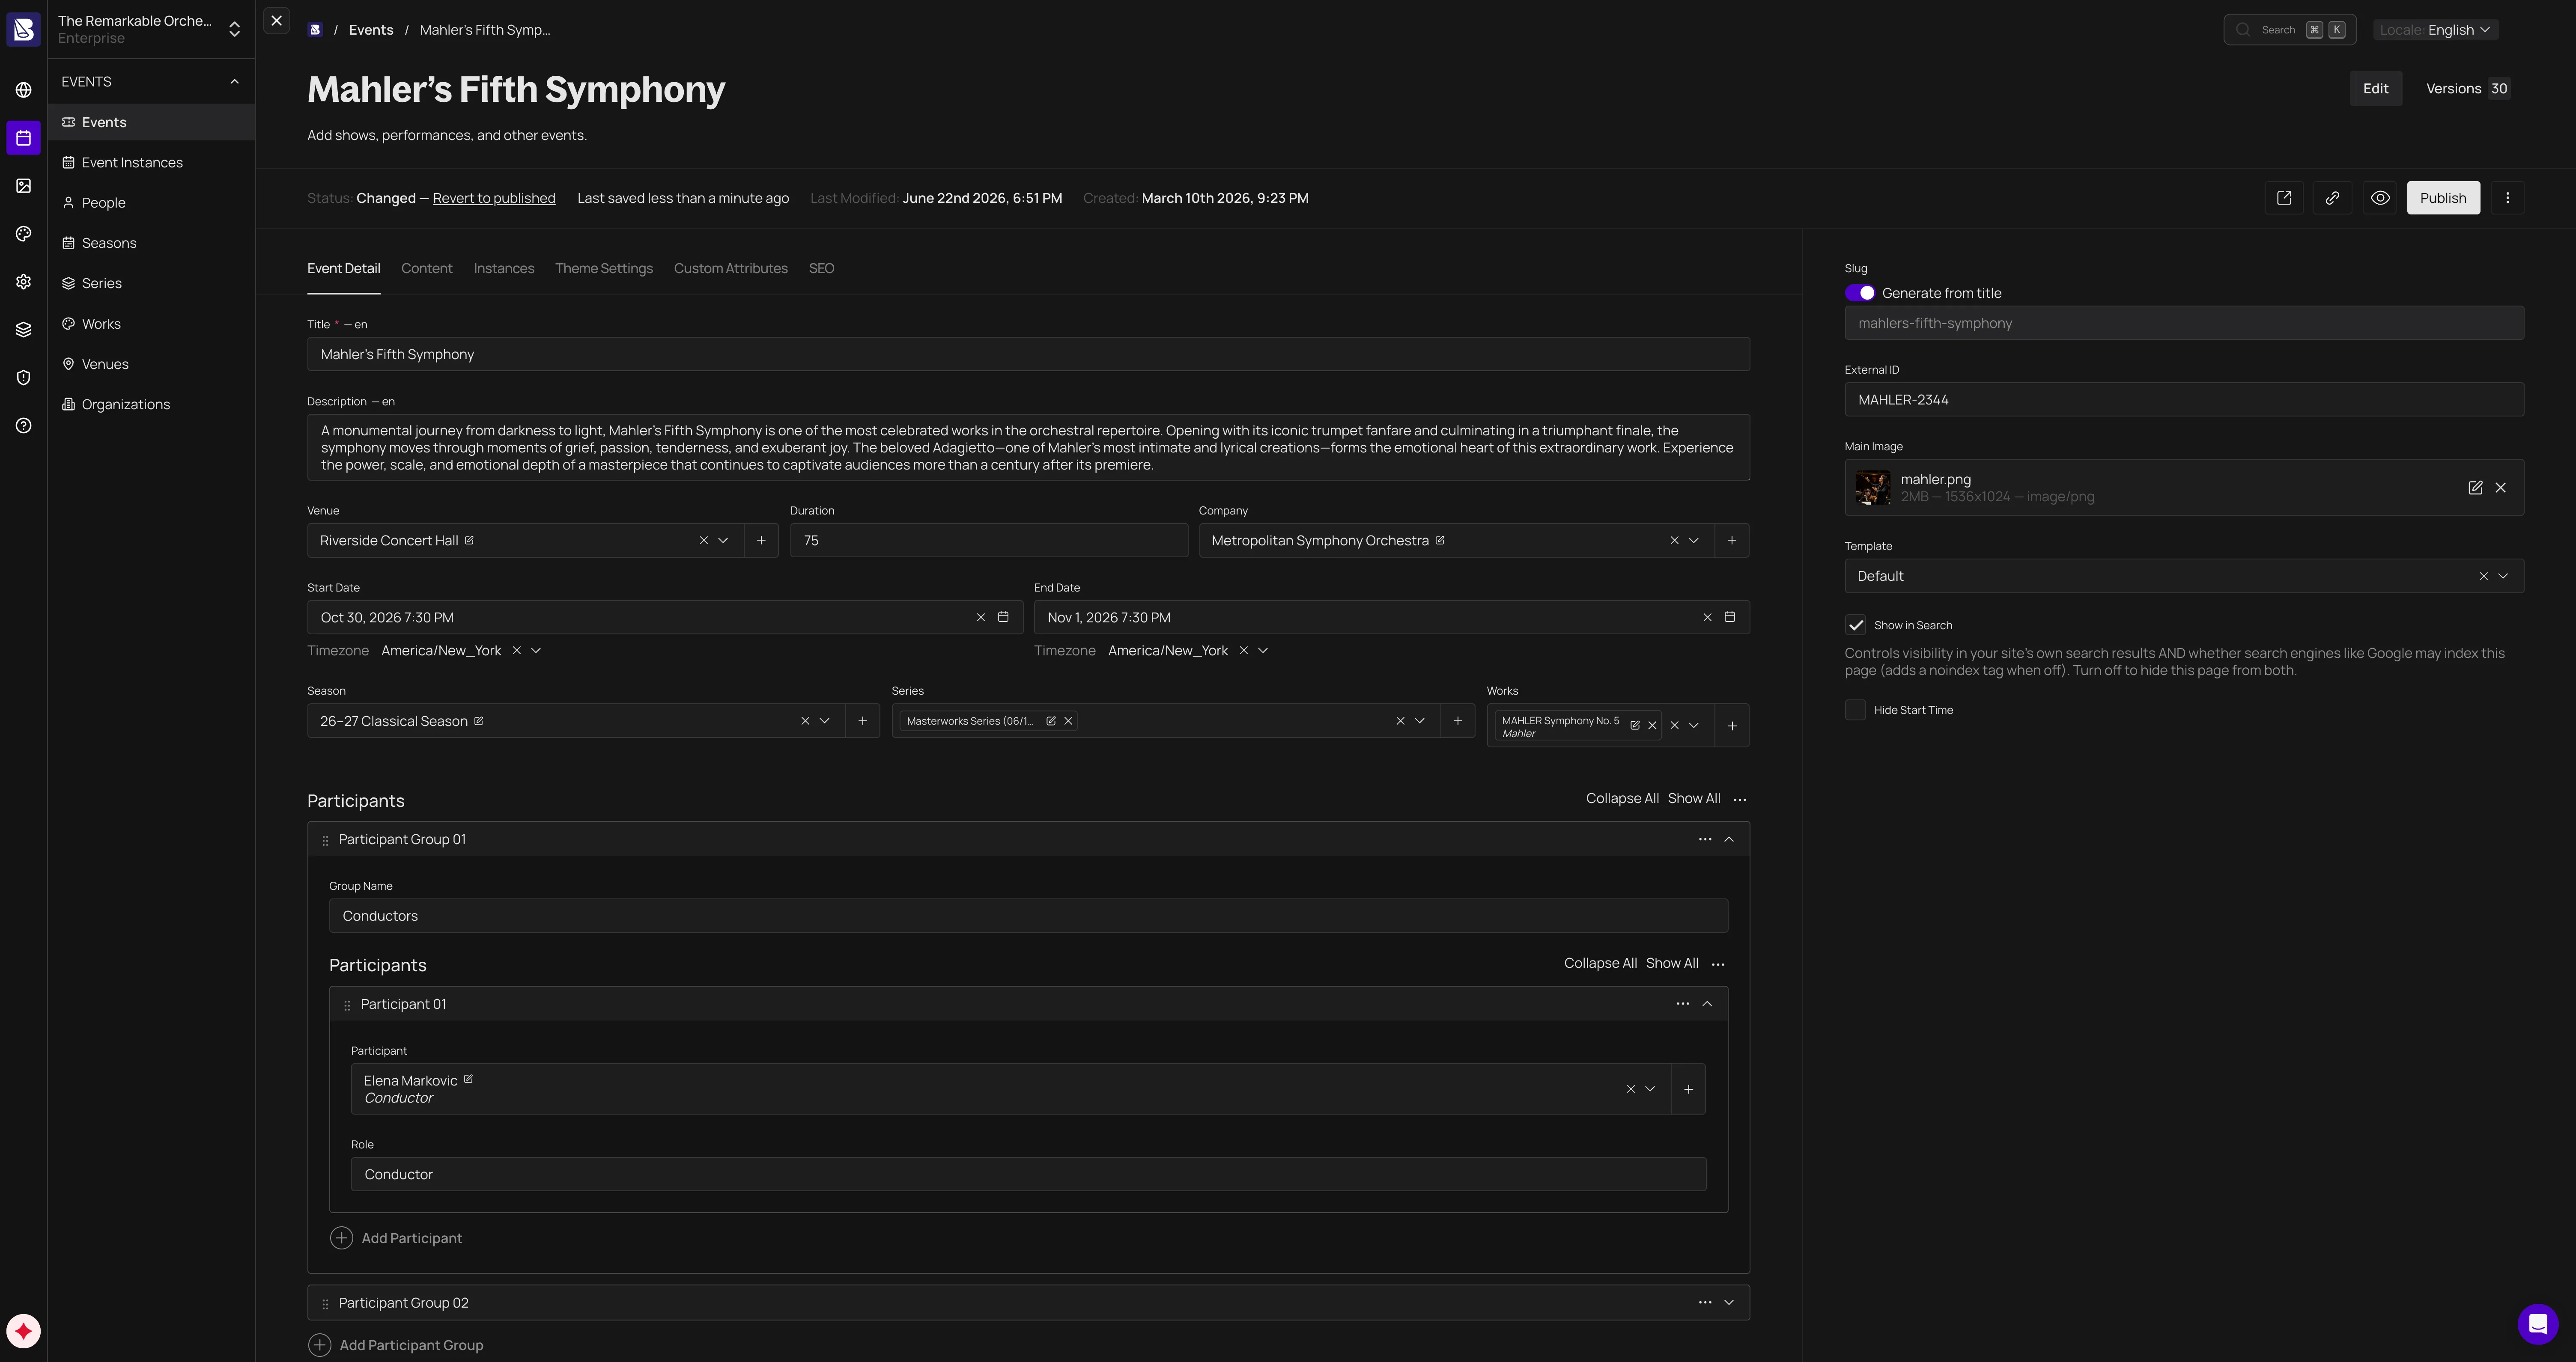
Task: Toggle Generate from title switch
Action: tap(1860, 293)
